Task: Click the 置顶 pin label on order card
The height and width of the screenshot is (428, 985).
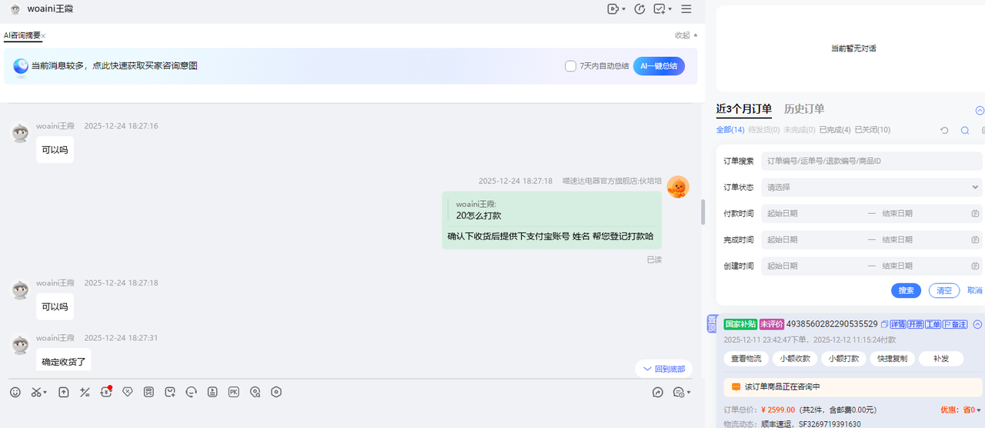Action: point(712,324)
